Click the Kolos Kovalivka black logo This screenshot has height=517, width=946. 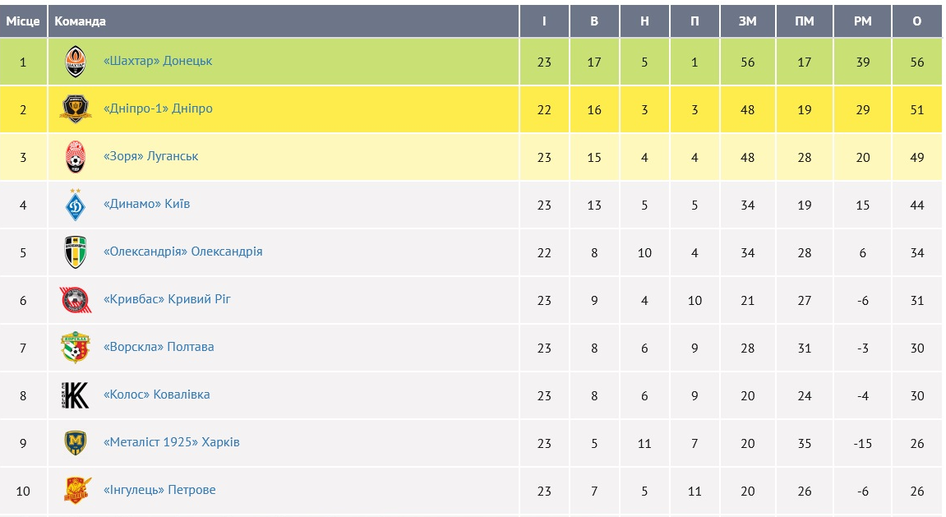tap(76, 395)
